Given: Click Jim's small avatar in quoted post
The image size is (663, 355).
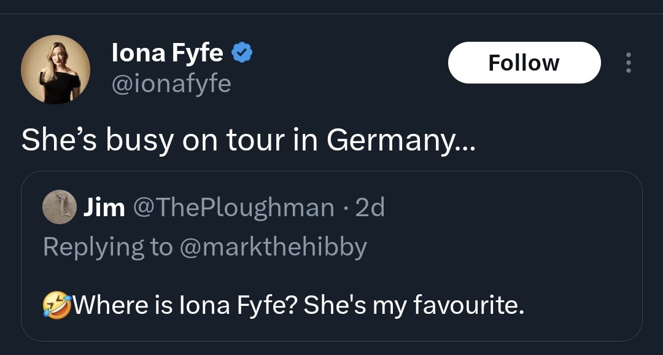Looking at the screenshot, I should (60, 208).
